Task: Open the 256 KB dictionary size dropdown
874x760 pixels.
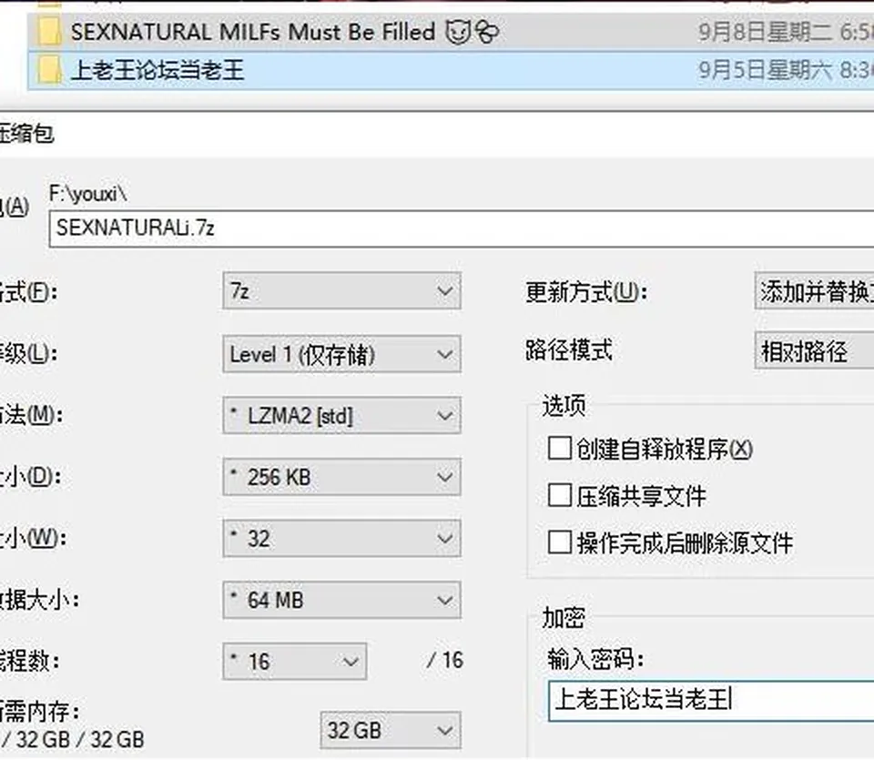Action: click(341, 477)
